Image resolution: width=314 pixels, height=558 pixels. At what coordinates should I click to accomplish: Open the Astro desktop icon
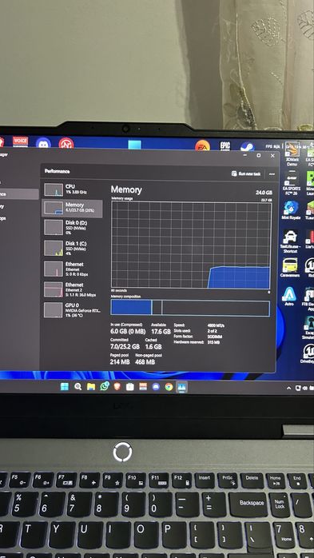point(289,296)
